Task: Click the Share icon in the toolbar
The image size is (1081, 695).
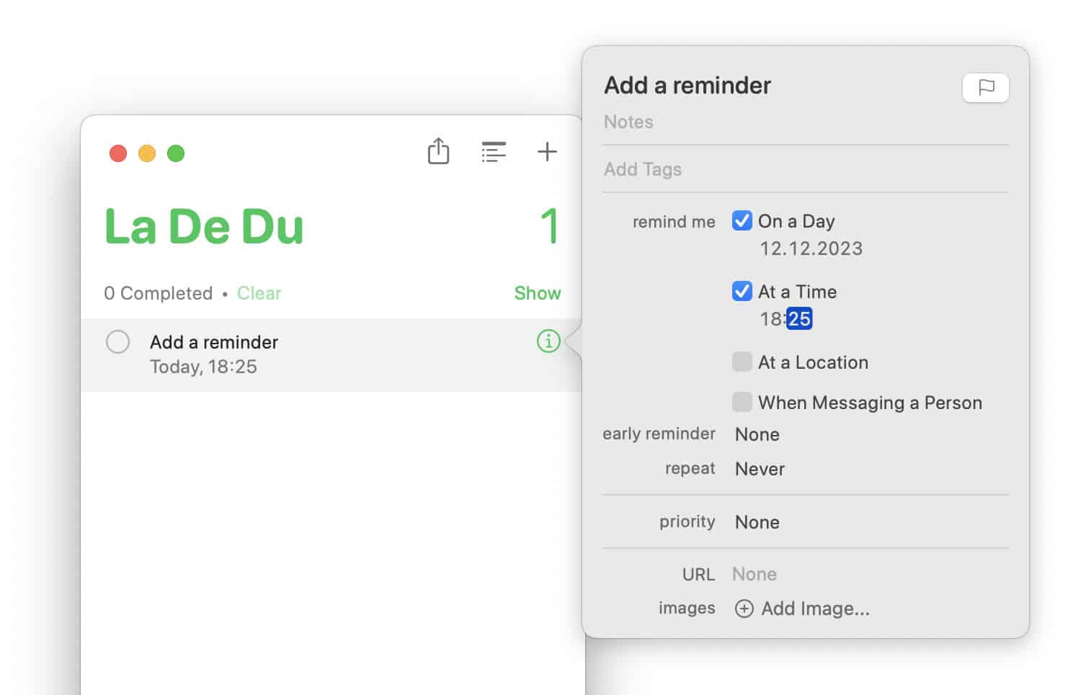Action: [438, 152]
